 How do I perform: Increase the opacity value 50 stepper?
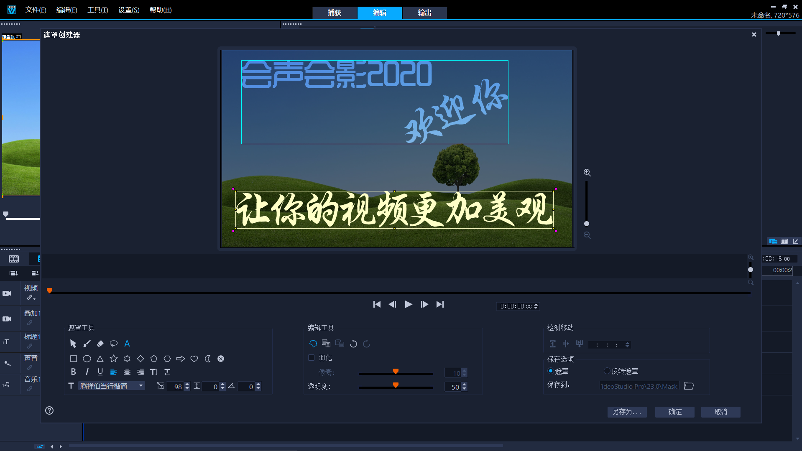(x=465, y=385)
